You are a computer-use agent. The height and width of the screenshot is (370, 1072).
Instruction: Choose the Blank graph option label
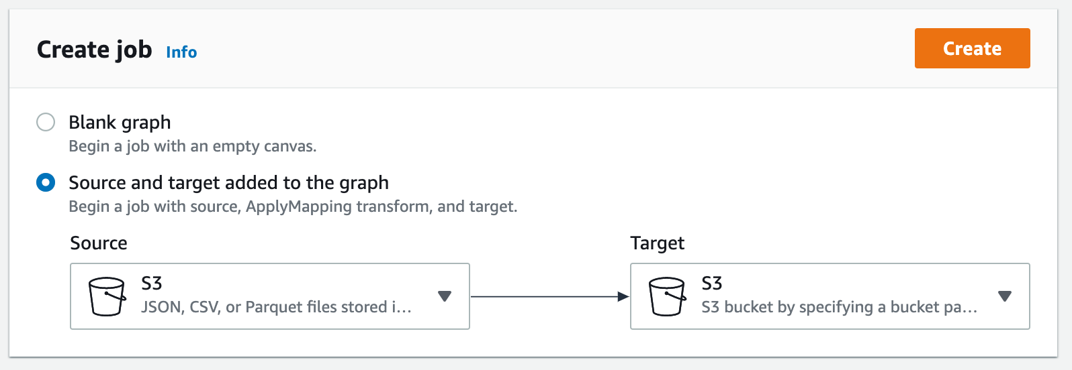[120, 123]
